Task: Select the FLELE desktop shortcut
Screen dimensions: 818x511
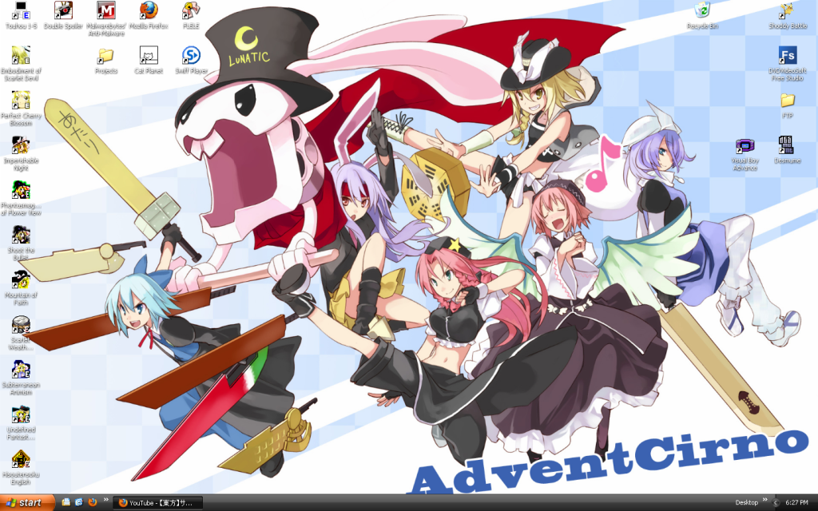Action: pos(191,15)
